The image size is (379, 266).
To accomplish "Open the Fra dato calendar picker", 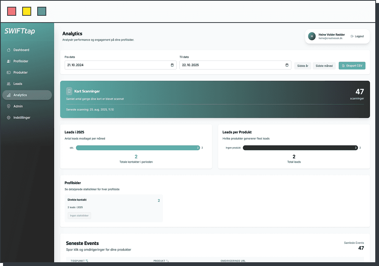I will point(172,65).
